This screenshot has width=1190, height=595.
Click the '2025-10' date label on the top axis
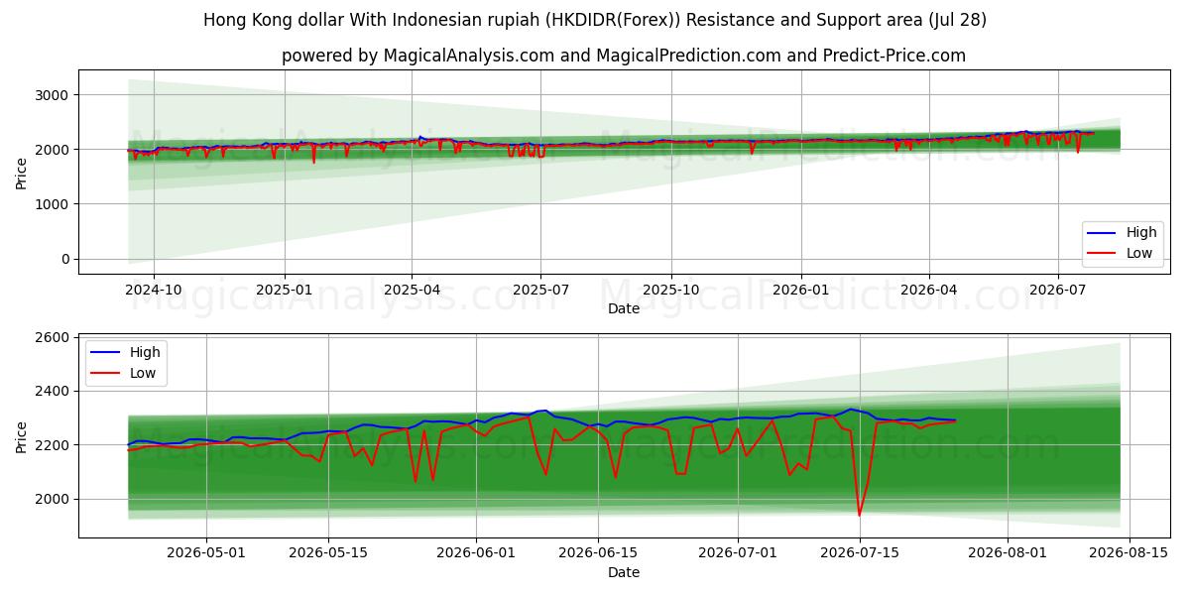671,291
